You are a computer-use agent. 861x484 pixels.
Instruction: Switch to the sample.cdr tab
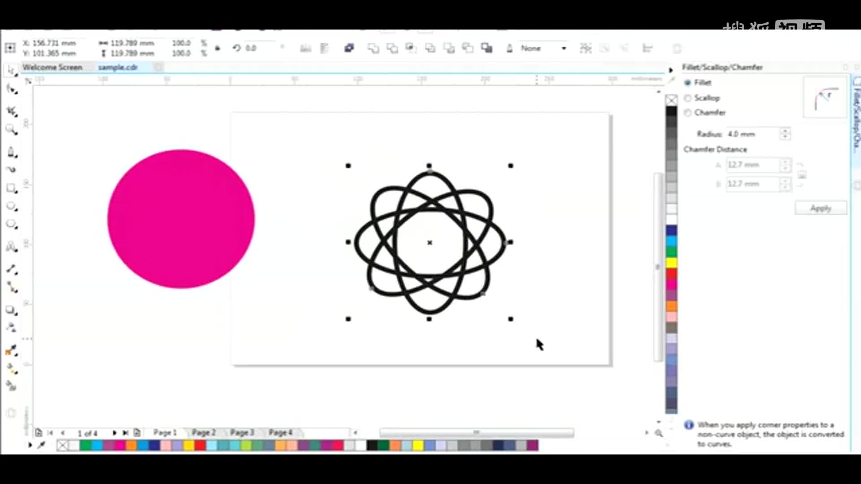(x=118, y=67)
